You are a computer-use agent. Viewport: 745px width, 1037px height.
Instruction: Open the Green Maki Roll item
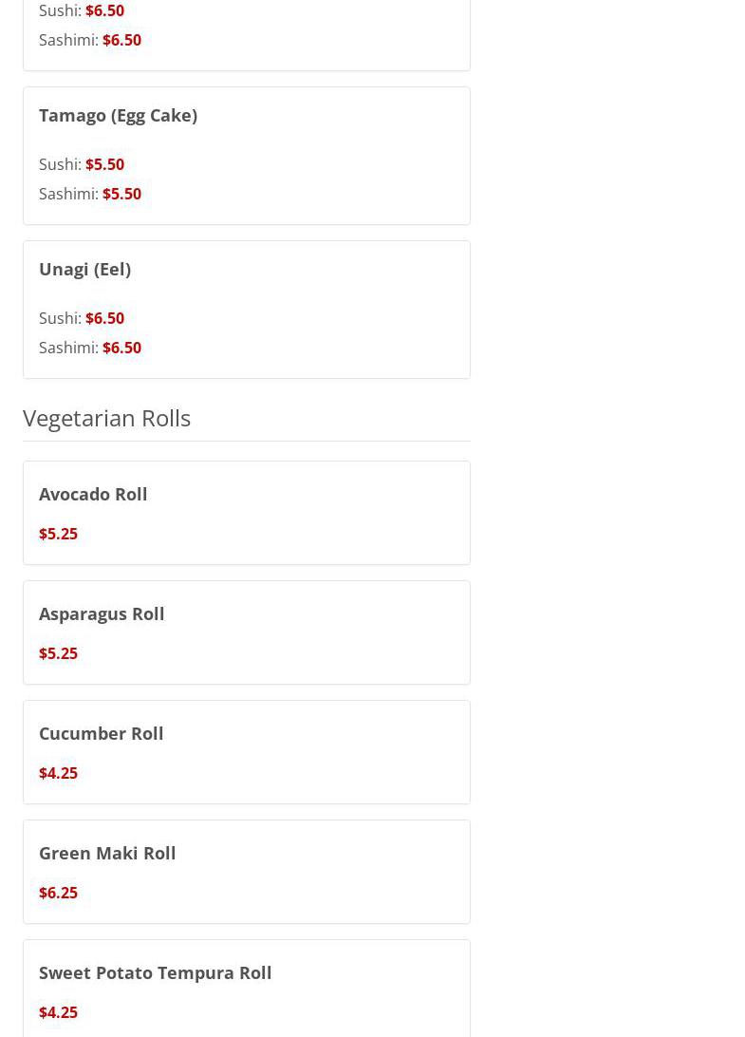tap(107, 853)
